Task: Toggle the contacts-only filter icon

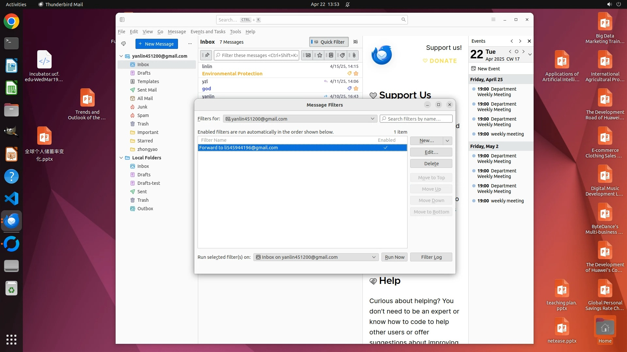Action: pyautogui.click(x=331, y=55)
